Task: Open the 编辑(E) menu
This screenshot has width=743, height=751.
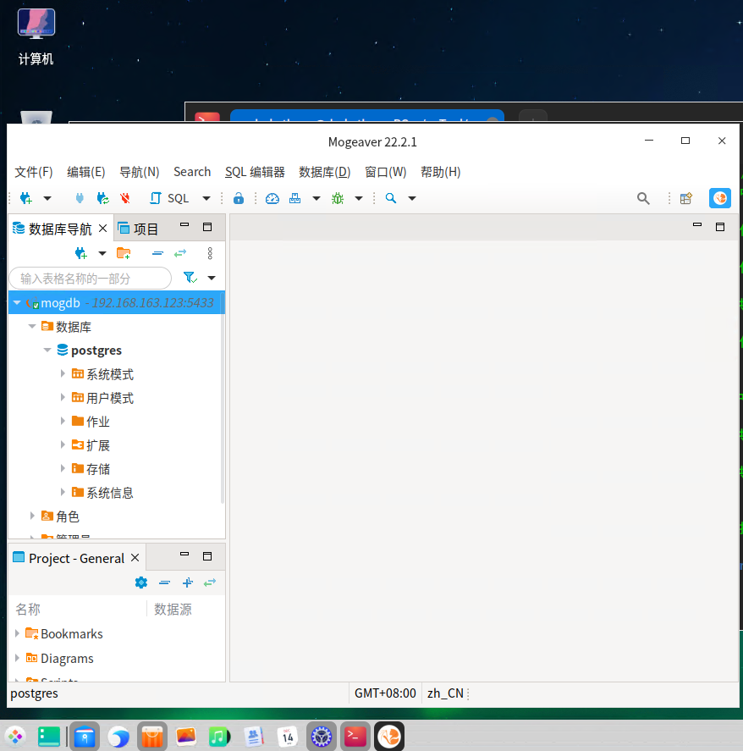Action: [86, 172]
